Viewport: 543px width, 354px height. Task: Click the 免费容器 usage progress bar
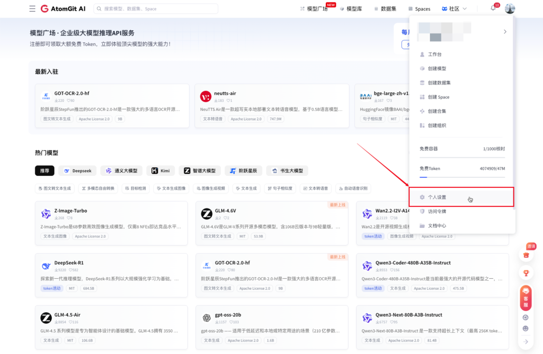click(x=463, y=157)
